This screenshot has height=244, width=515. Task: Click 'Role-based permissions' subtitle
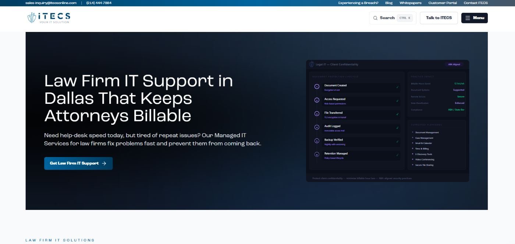coord(335,104)
